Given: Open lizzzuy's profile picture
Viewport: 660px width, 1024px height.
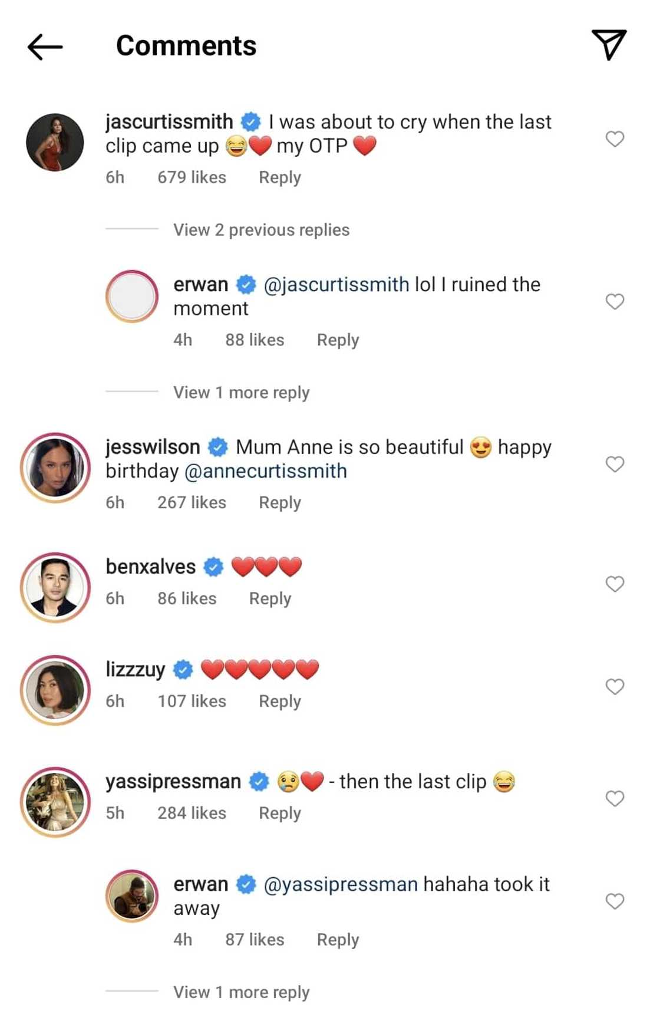Looking at the screenshot, I should tap(55, 690).
